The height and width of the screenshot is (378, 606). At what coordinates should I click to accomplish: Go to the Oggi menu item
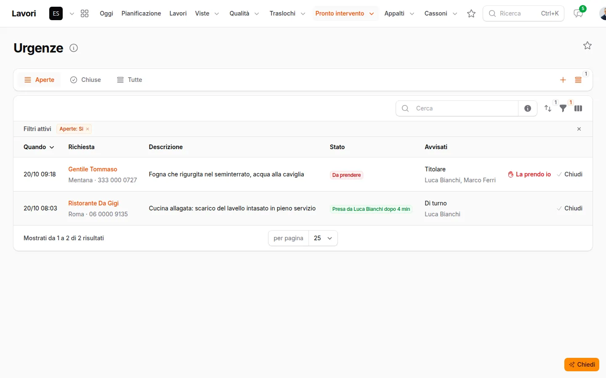(x=106, y=13)
